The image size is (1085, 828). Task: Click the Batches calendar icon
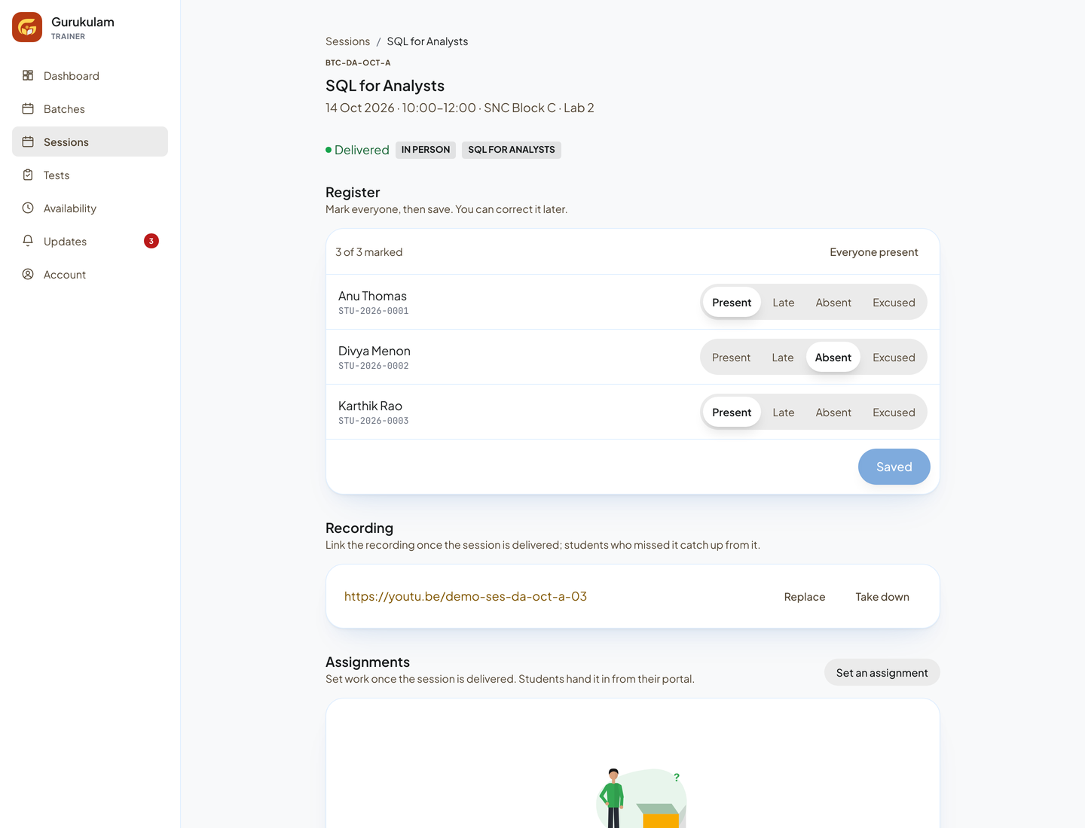[28, 108]
